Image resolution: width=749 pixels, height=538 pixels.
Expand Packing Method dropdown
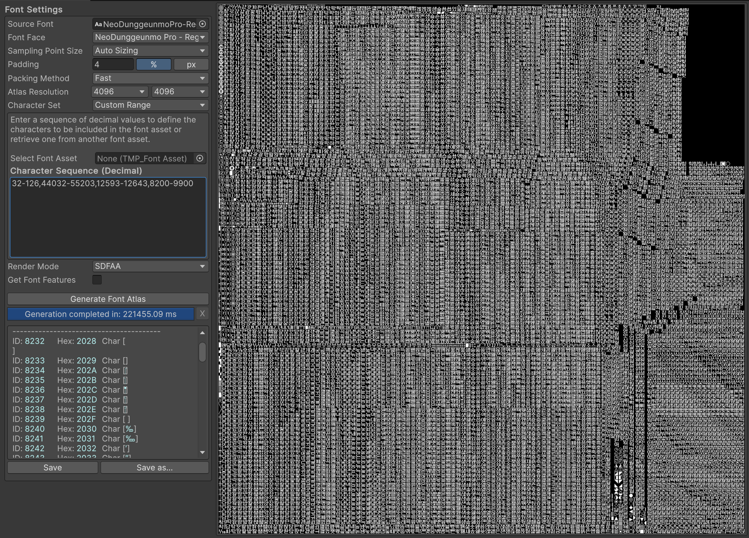(x=150, y=78)
